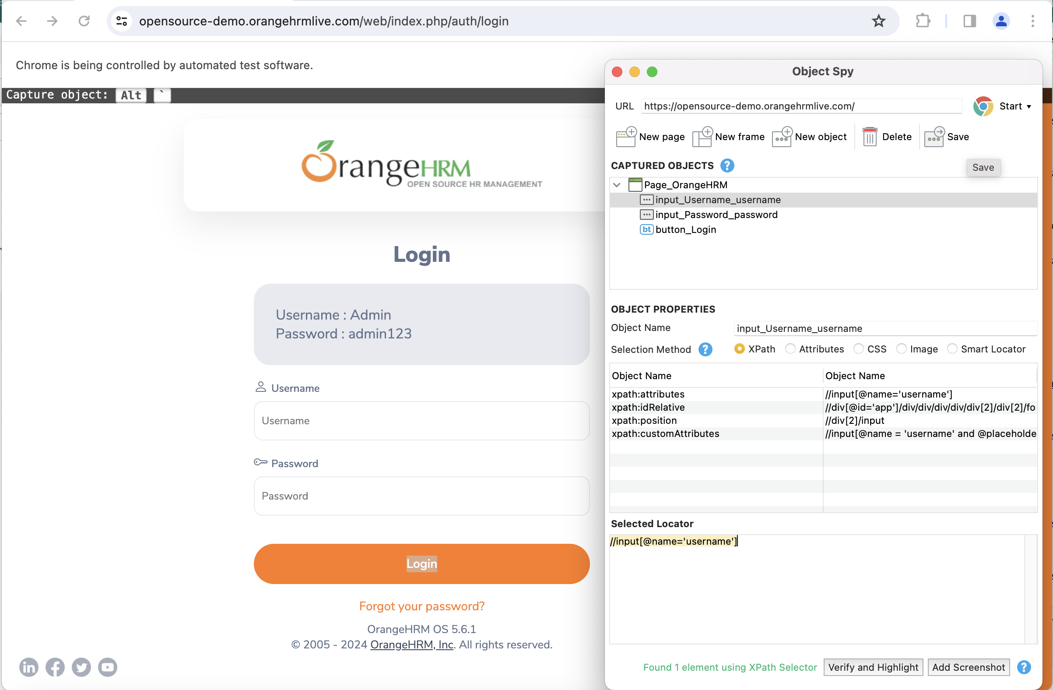Click the Add Screenshot button
The height and width of the screenshot is (690, 1053).
click(968, 667)
